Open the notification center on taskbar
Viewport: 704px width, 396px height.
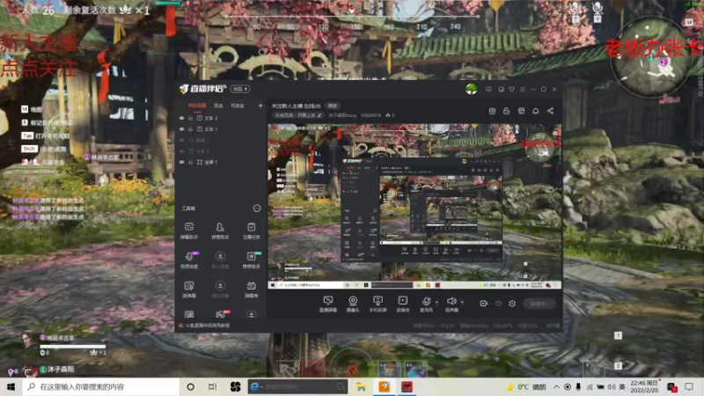[689, 386]
